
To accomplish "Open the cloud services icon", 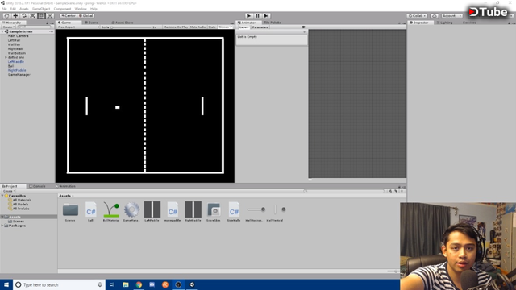I will point(434,16).
